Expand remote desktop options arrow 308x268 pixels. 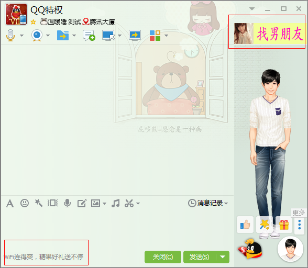point(119,36)
